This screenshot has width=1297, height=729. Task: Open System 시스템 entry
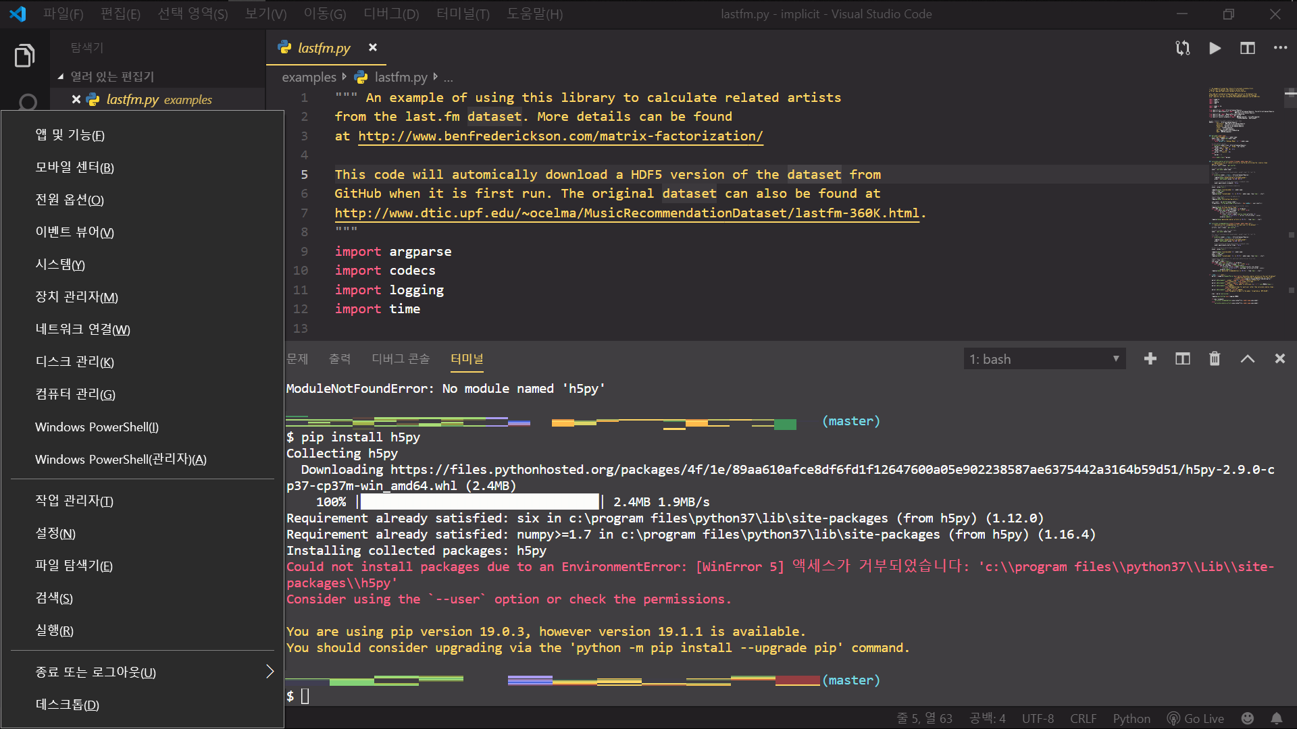click(143, 265)
